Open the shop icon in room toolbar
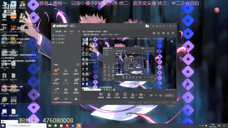Screen dimensions: 228x128 point(163,33)
